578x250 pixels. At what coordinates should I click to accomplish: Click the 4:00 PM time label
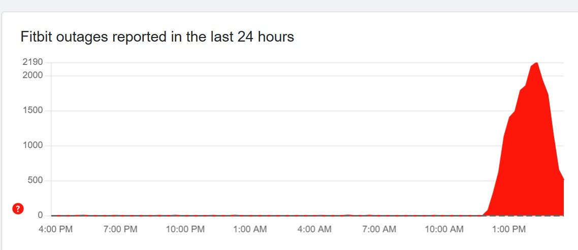[x=56, y=230]
